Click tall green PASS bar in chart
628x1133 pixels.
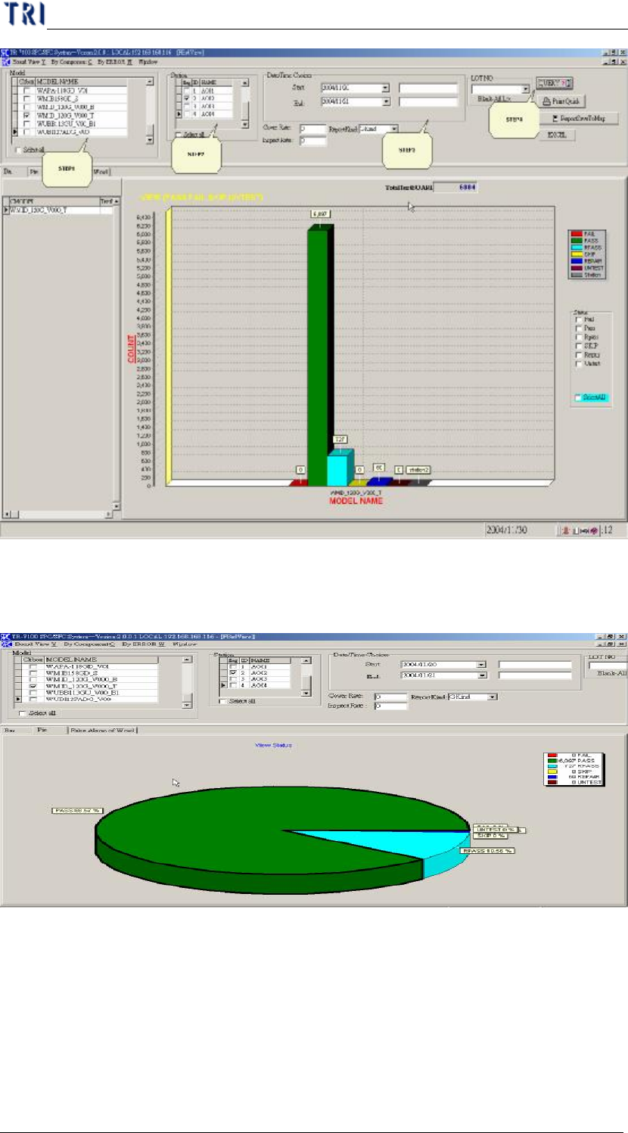click(320, 355)
